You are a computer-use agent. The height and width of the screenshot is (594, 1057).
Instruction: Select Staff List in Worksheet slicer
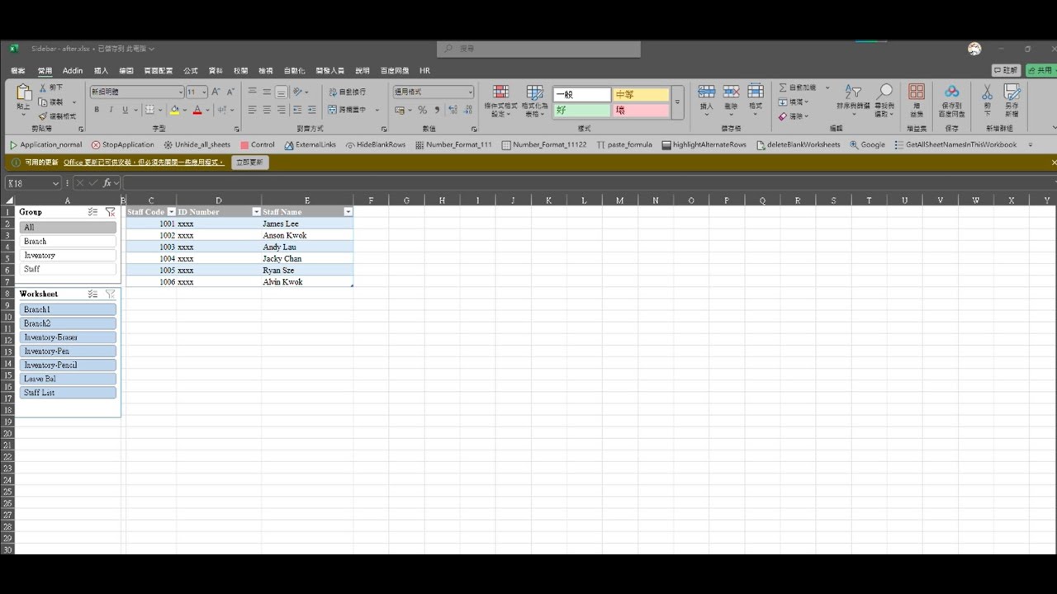(68, 393)
